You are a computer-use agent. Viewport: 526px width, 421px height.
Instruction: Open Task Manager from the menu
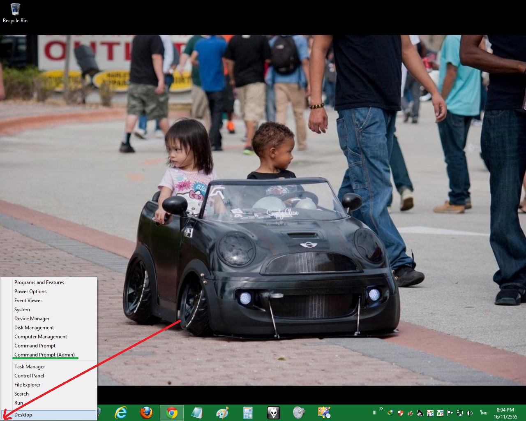coord(48,367)
